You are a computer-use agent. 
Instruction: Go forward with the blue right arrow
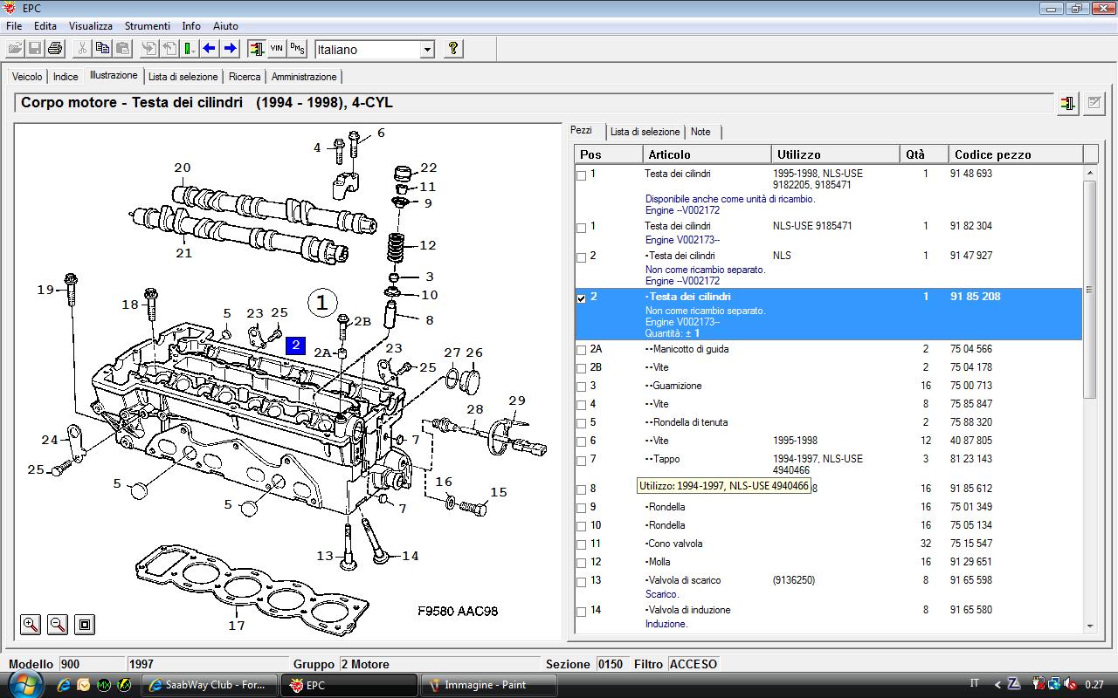pyautogui.click(x=230, y=49)
